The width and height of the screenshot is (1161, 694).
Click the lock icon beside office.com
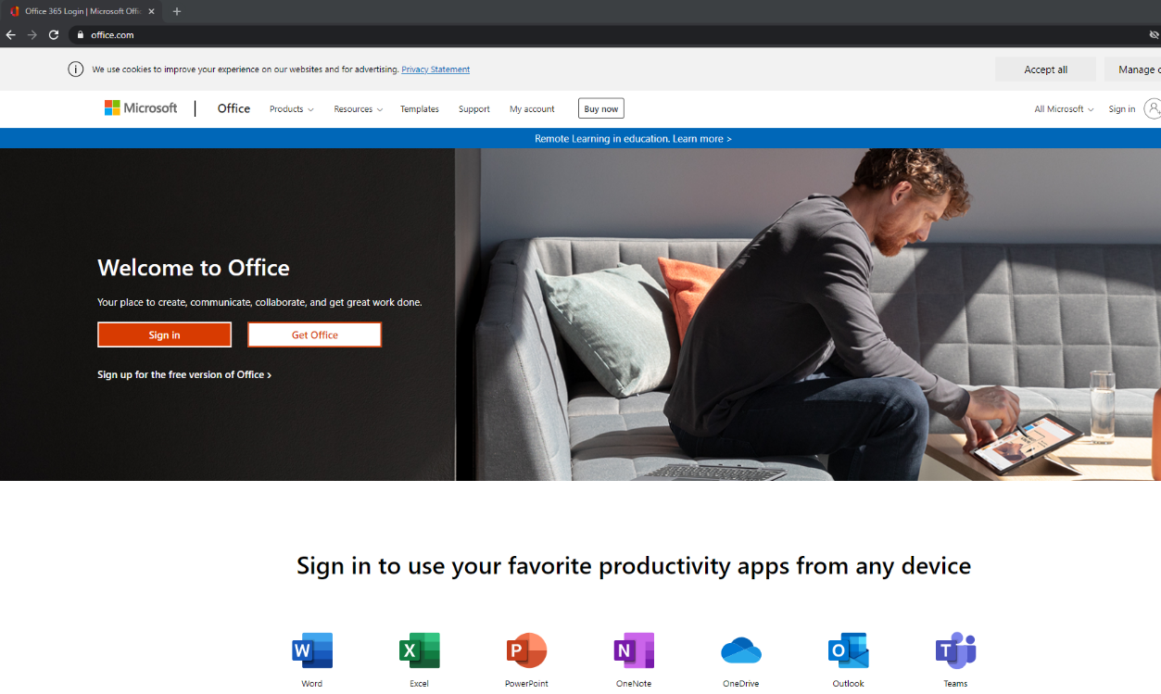tap(81, 35)
